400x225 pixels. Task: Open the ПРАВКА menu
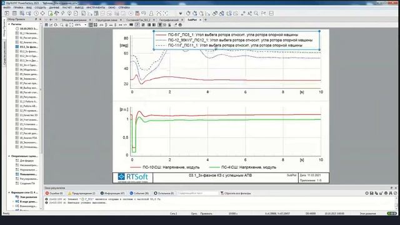tap(18, 7)
